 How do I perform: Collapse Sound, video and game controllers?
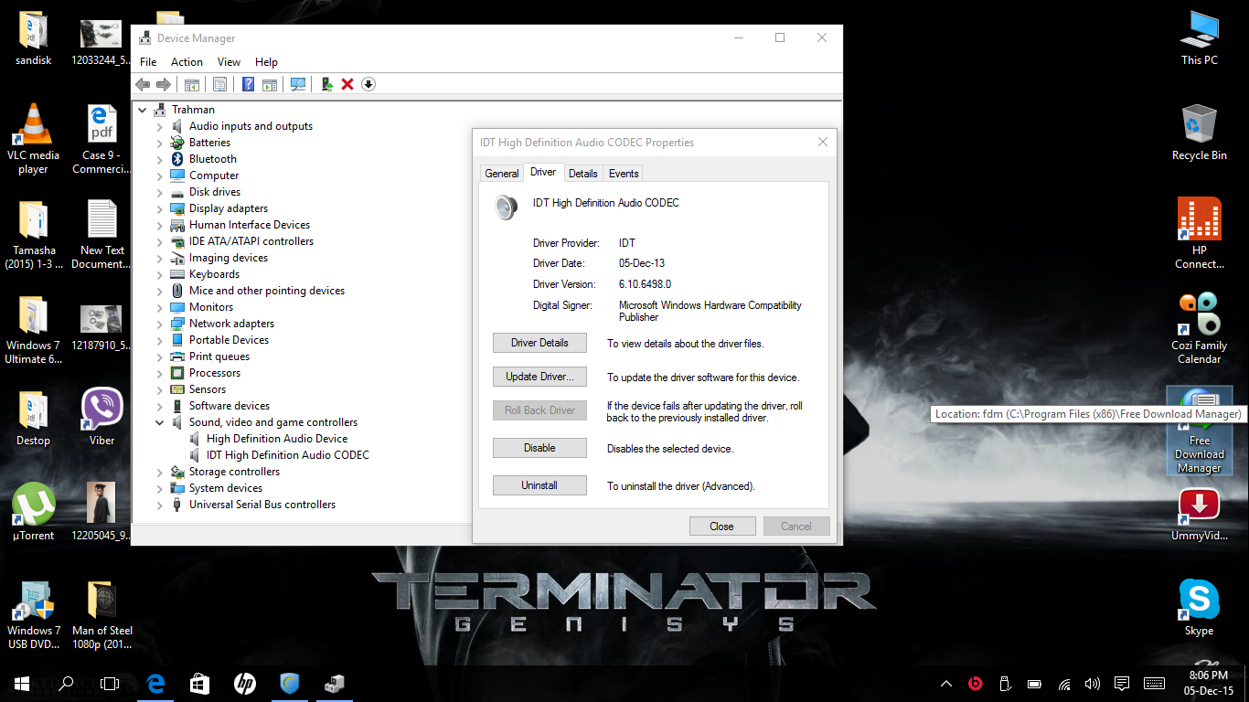160,422
